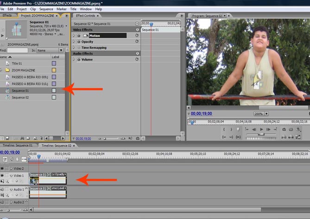Click Step Forward in Program monitor
Viewport: 310px width, 219px height.
[x=269, y=129]
